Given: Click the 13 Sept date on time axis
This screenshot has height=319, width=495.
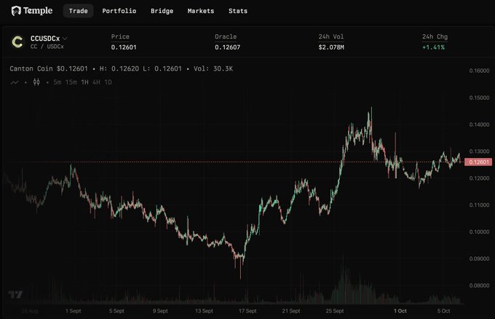Looking at the screenshot, I should 204,311.
